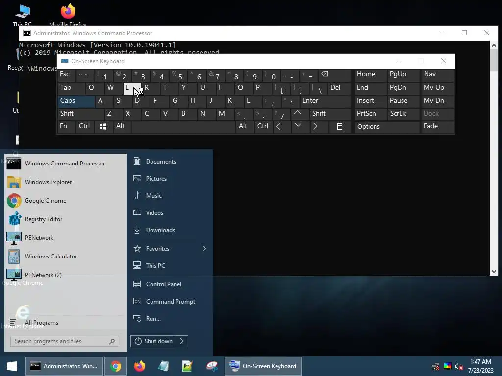
Task: Toggle Fn key on on-screen keyboard
Action: pyautogui.click(x=67, y=126)
